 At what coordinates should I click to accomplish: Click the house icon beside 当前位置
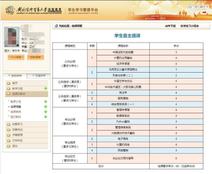coord(56,26)
